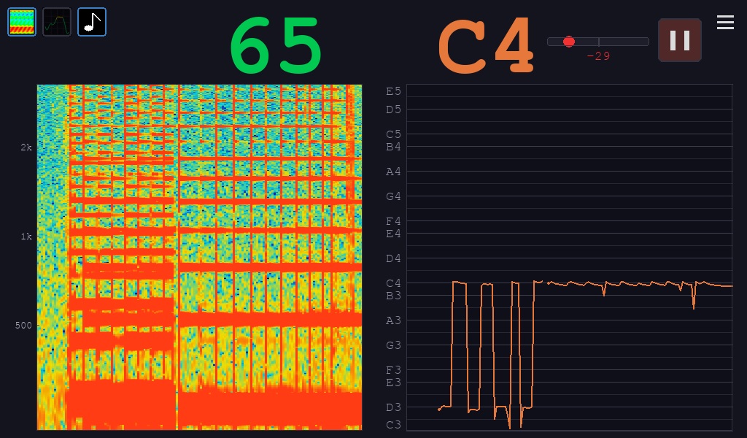
Task: Click the orange C4 note readout
Action: [487, 46]
